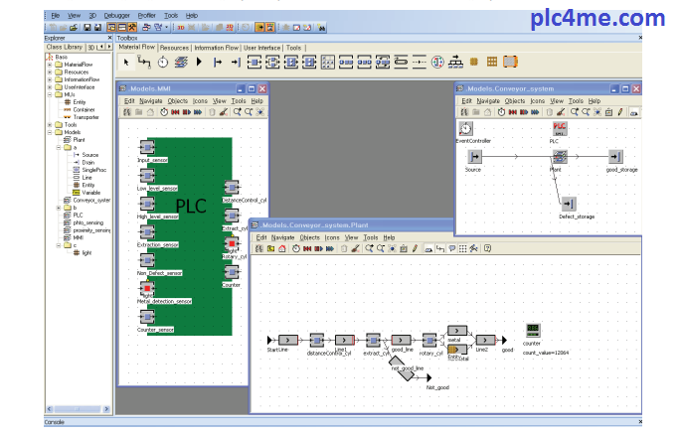Expand the Tools folder in Class Library
The image size is (683, 436).
click(x=50, y=124)
